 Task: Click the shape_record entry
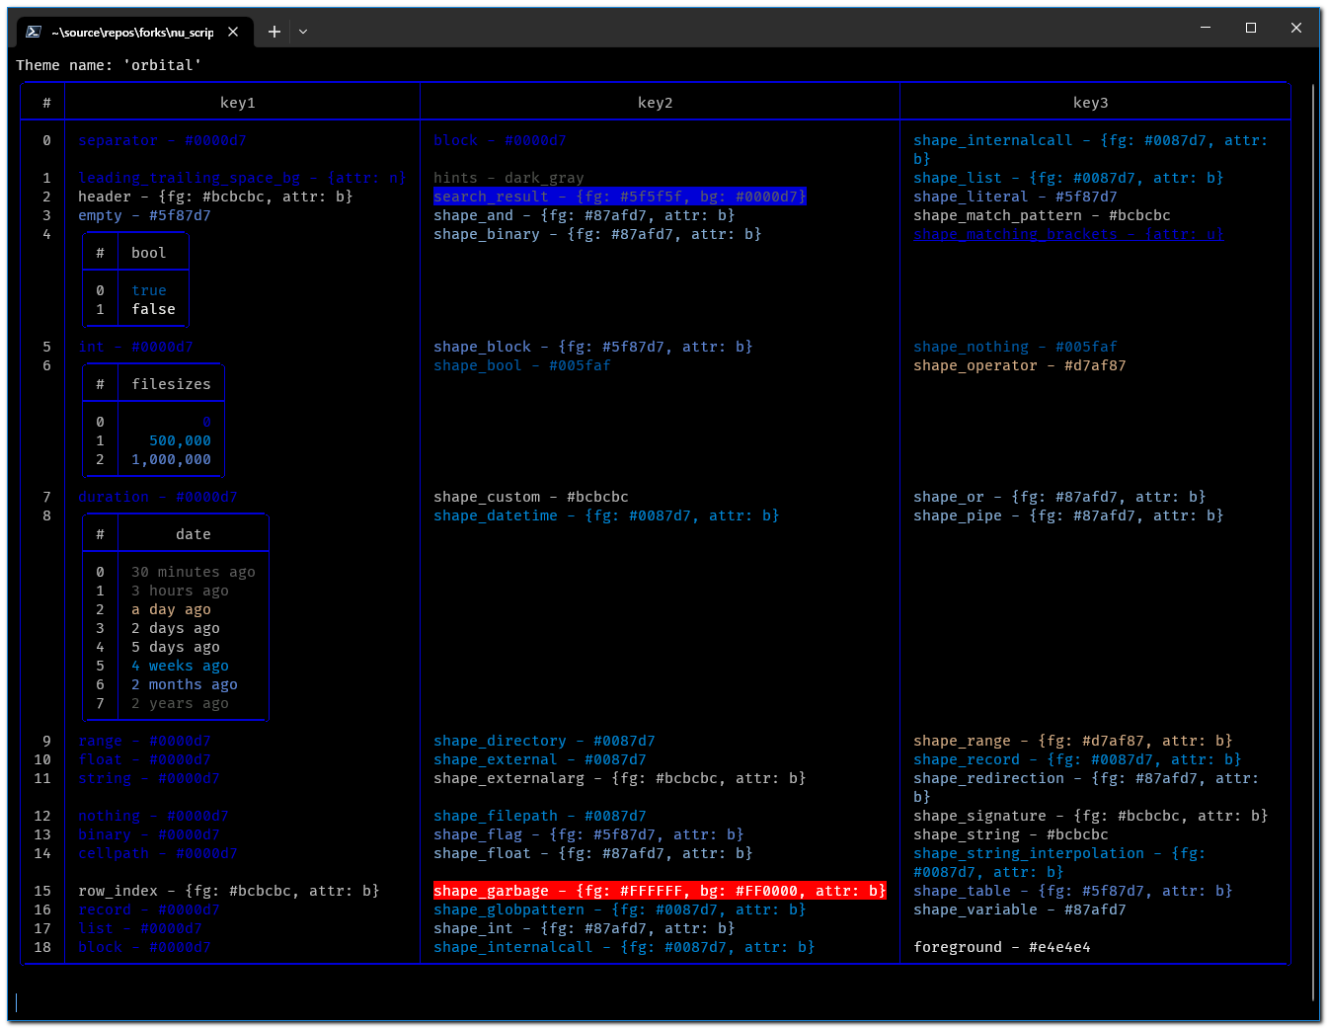click(1077, 759)
